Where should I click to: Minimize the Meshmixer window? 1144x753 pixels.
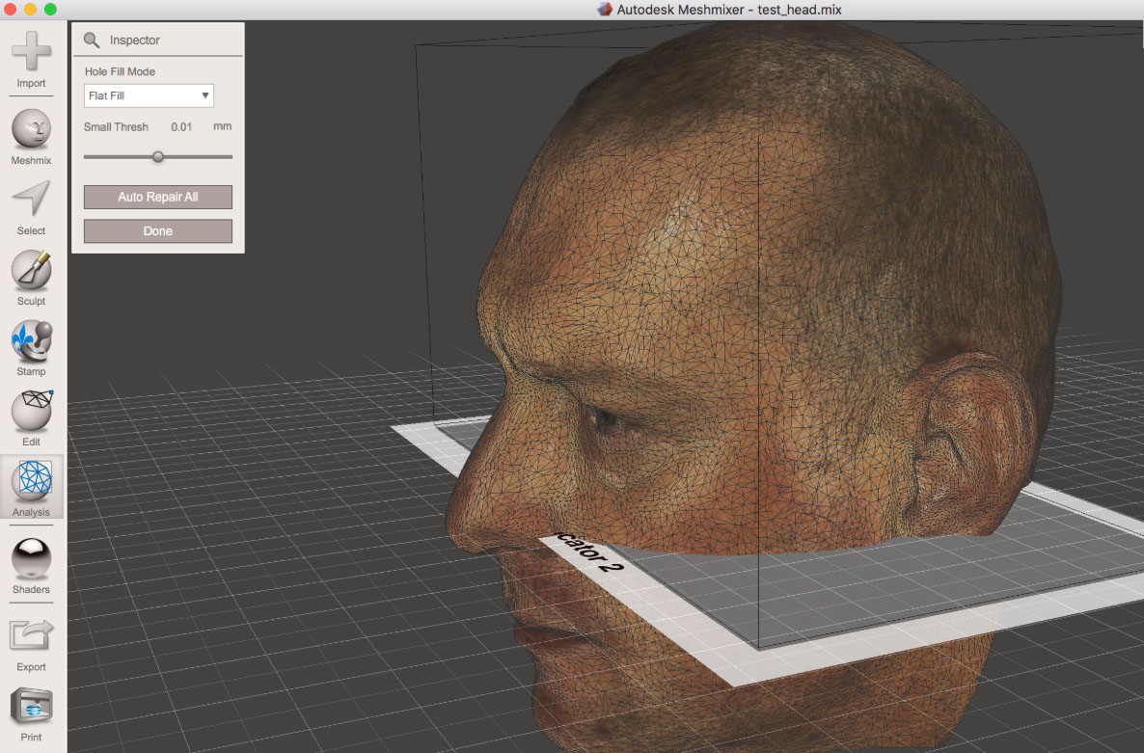30,10
